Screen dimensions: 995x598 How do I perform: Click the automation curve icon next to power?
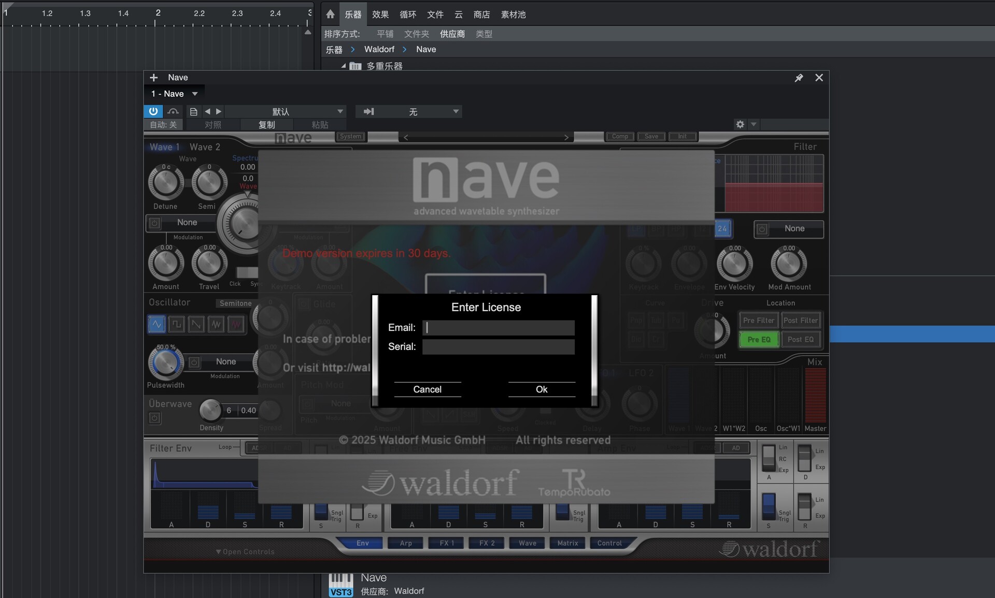coord(173,111)
